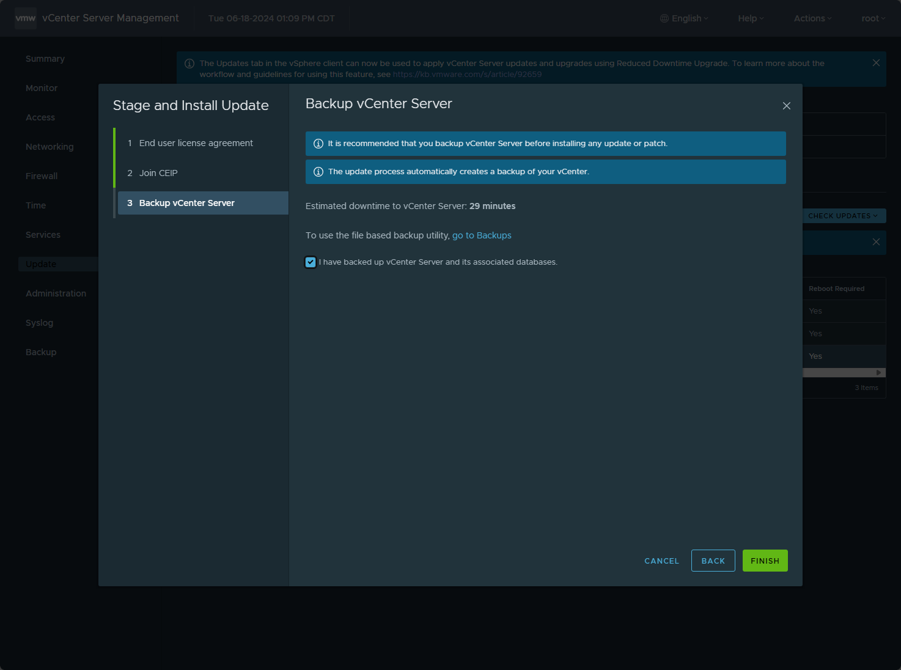Click the vmw logo icon
This screenshot has height=670, width=901.
26,18
